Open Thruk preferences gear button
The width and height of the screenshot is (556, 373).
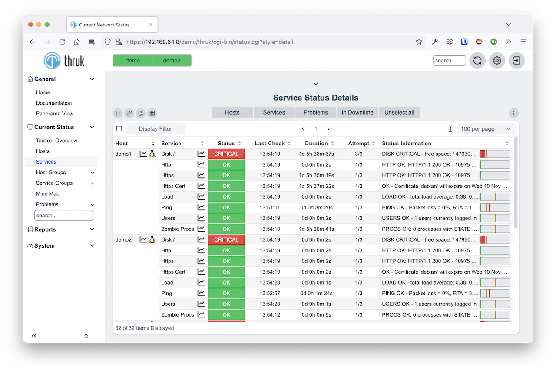point(497,61)
